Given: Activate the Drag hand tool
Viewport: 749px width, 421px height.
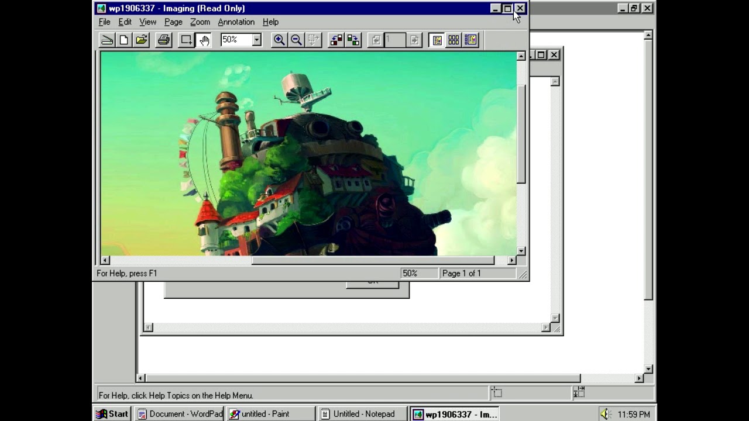Looking at the screenshot, I should 204,40.
